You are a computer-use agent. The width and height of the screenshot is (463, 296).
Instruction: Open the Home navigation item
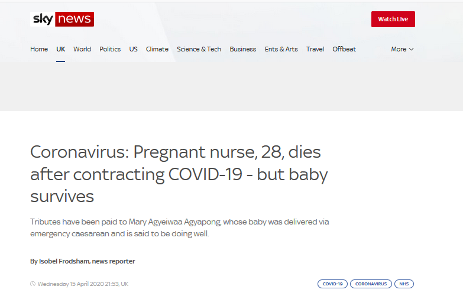pos(39,49)
